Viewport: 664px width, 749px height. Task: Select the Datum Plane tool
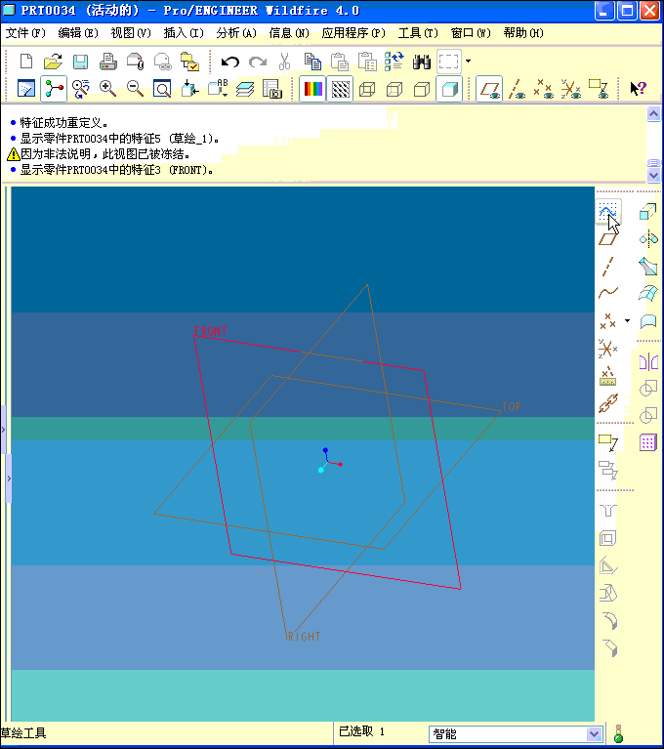click(x=608, y=237)
